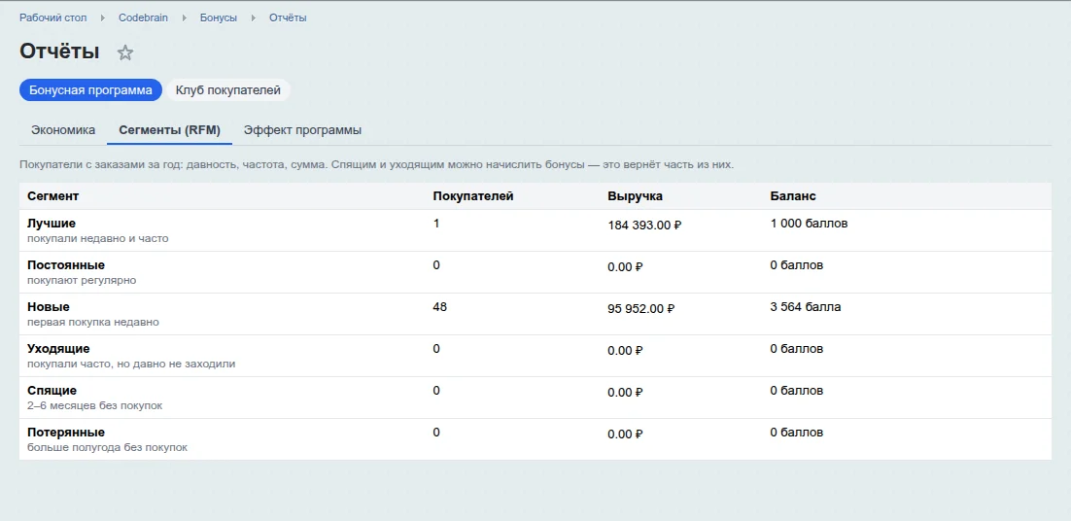Click the Отчёты breadcrumb link
1071x521 pixels.
pyautogui.click(x=288, y=17)
